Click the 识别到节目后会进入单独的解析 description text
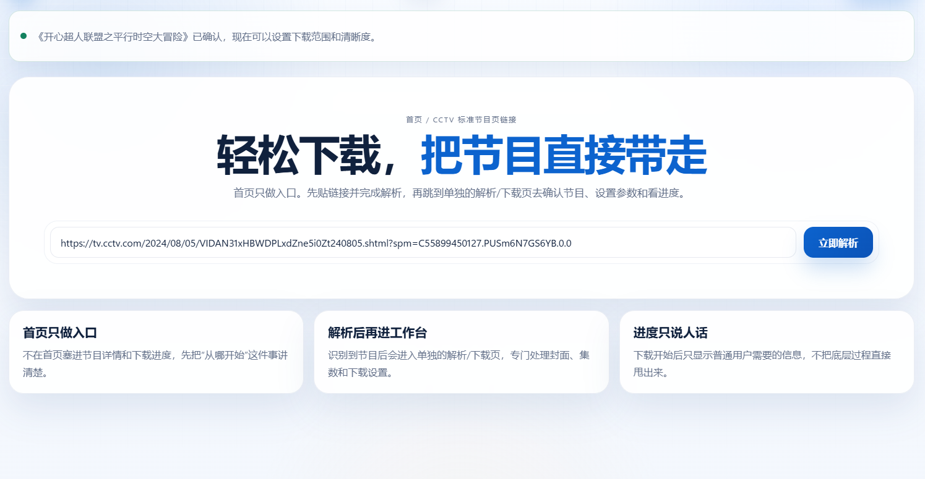Image resolution: width=925 pixels, height=479 pixels. pyautogui.click(x=458, y=355)
